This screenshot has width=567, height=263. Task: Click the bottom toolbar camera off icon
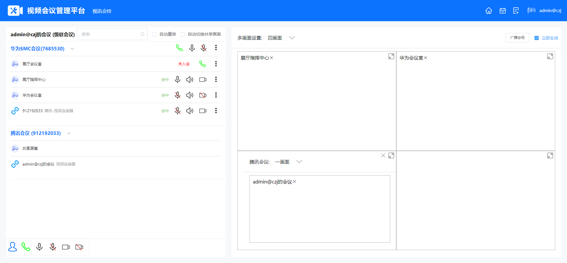click(x=79, y=247)
